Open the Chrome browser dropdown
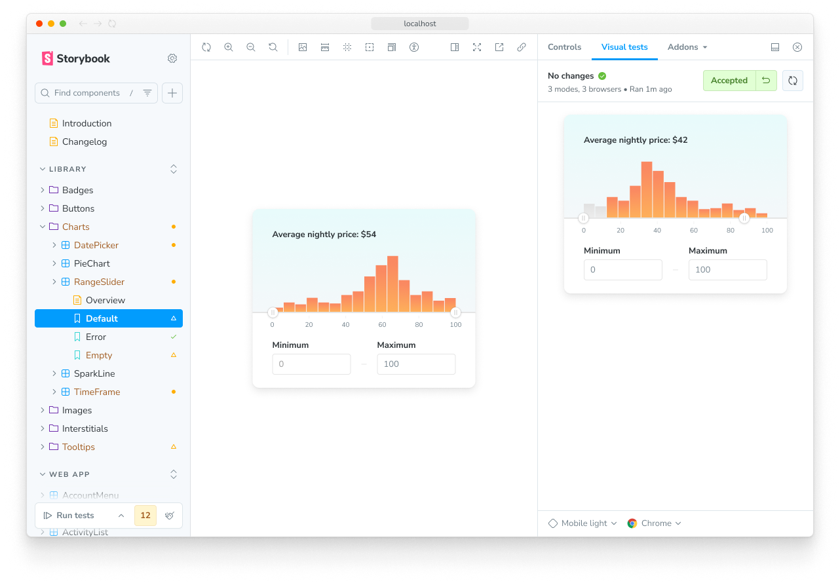Viewport: 840px width, 583px height. tap(653, 523)
